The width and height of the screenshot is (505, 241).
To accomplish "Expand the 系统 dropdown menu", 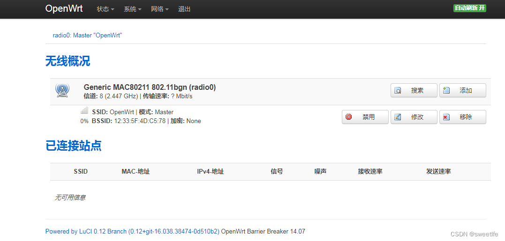I will [133, 9].
